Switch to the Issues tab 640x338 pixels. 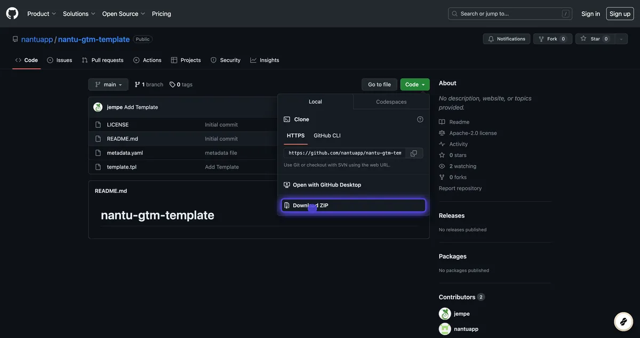pos(60,60)
